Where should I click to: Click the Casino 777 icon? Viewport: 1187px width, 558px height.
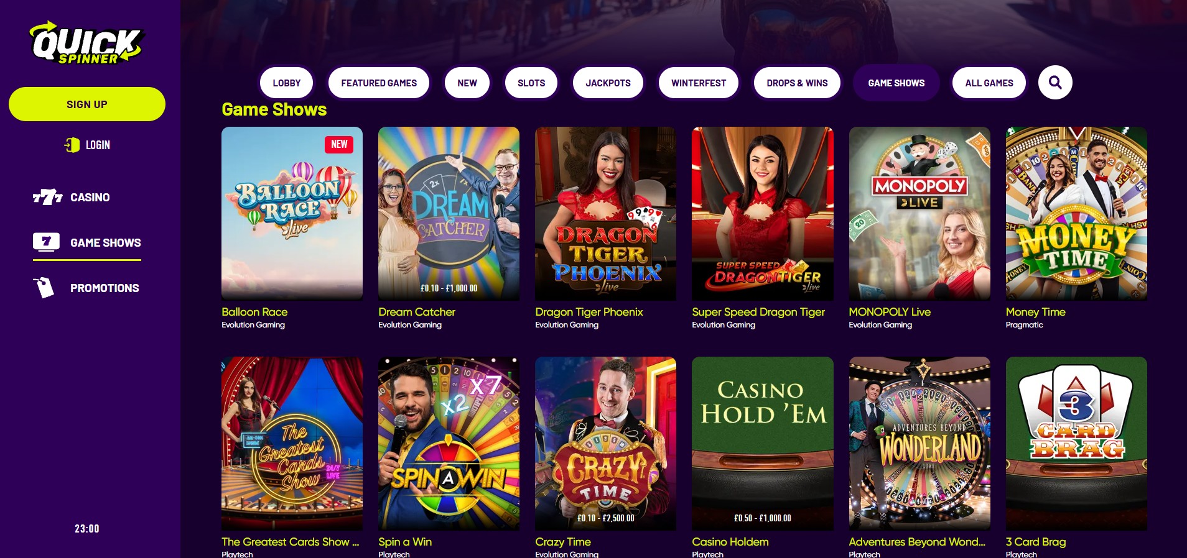47,197
